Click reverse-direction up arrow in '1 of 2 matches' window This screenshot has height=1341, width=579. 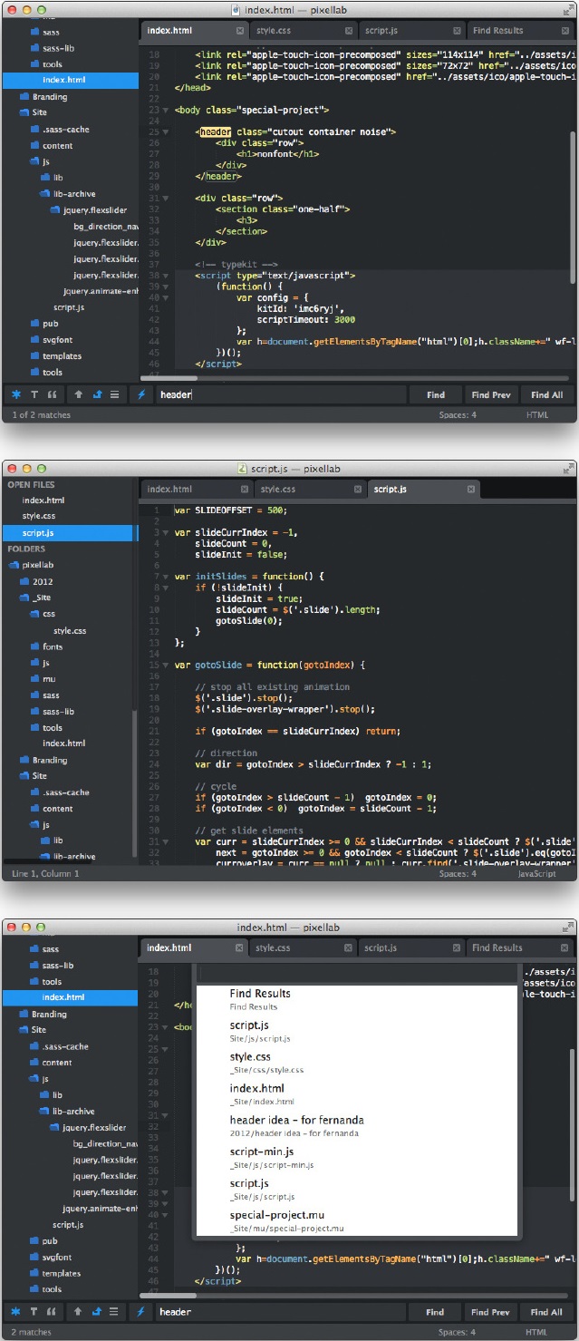[79, 394]
